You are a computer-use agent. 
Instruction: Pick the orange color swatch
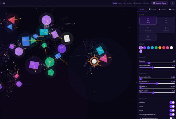coord(160,48)
